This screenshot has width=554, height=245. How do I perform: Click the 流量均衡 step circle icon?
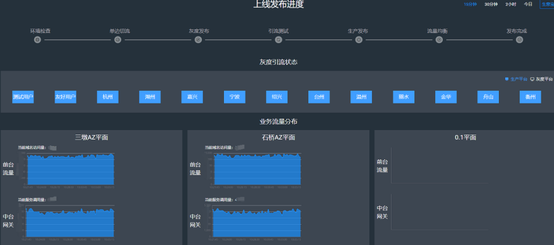tap(439, 40)
